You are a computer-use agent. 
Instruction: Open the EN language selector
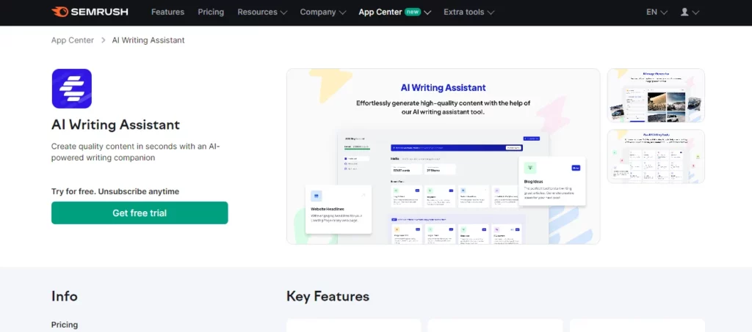657,12
